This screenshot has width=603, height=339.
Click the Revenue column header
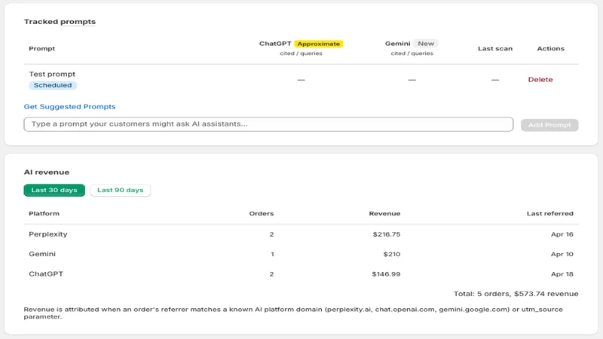point(384,214)
